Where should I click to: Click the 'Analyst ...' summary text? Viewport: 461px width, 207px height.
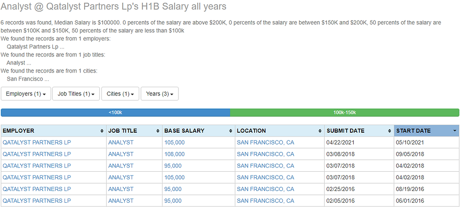point(19,63)
